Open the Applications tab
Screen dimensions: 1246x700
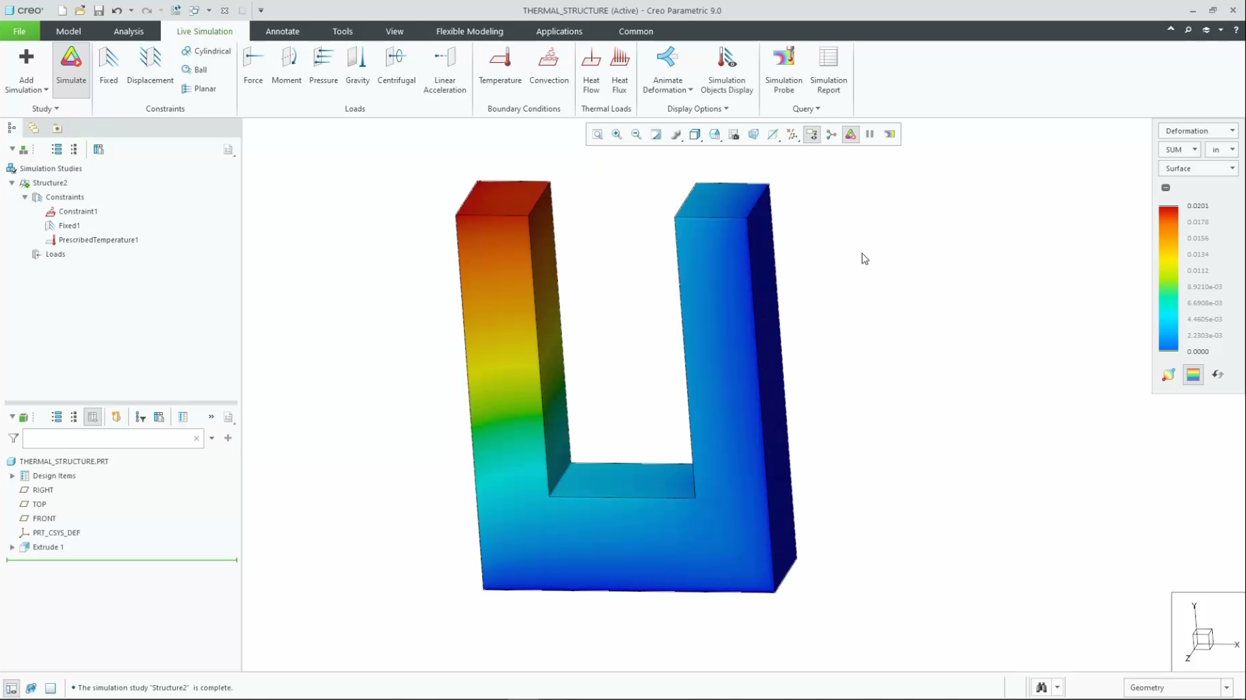559,31
